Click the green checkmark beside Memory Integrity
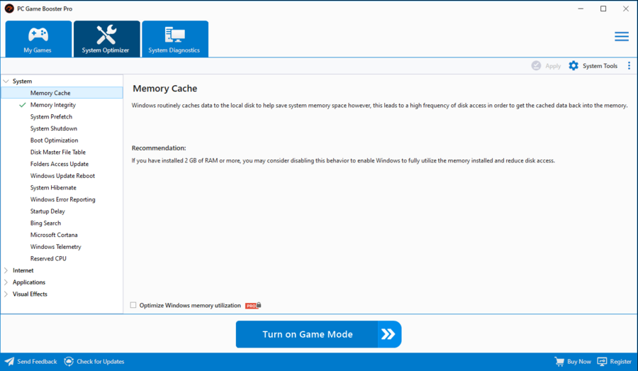This screenshot has width=638, height=371. [23, 105]
